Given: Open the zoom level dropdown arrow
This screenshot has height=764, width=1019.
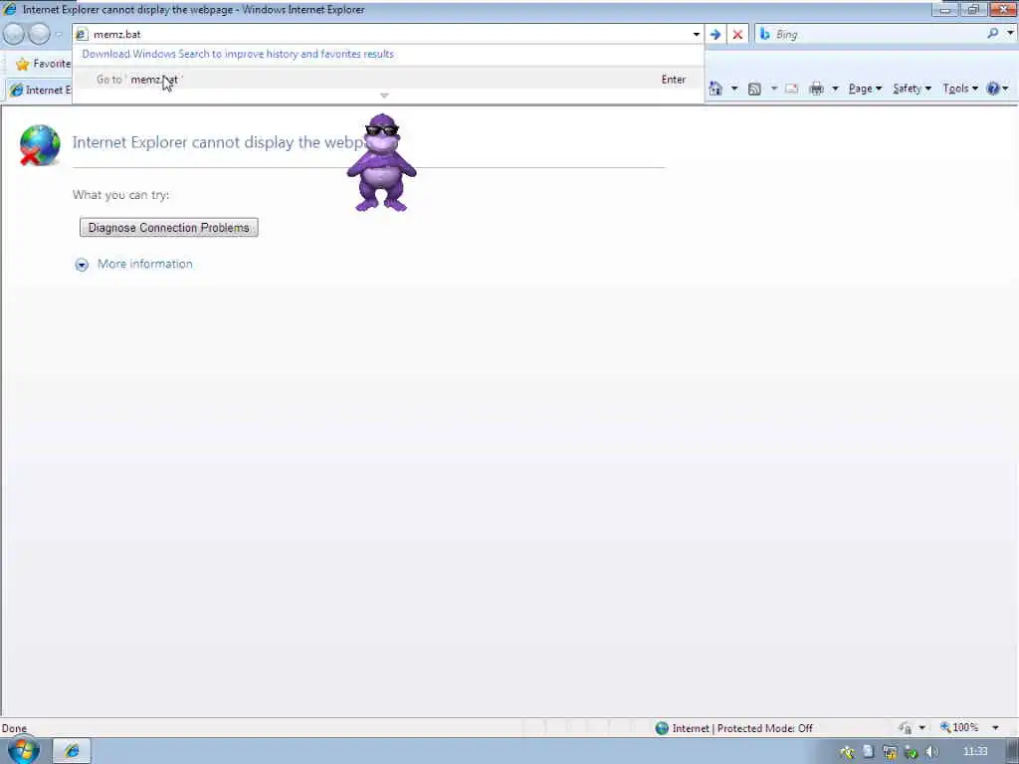Looking at the screenshot, I should (x=995, y=728).
